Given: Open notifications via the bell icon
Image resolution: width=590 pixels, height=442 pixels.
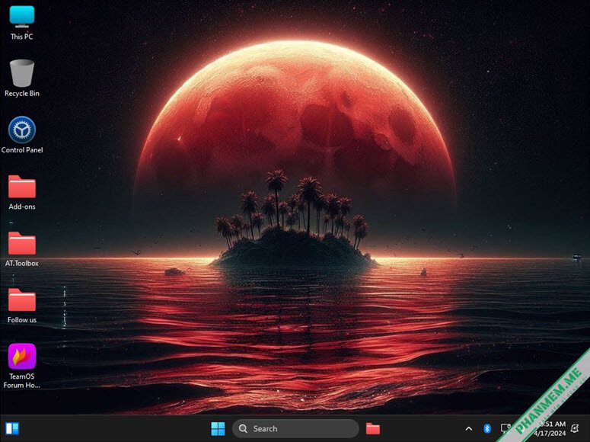Looking at the screenshot, I should tap(575, 428).
